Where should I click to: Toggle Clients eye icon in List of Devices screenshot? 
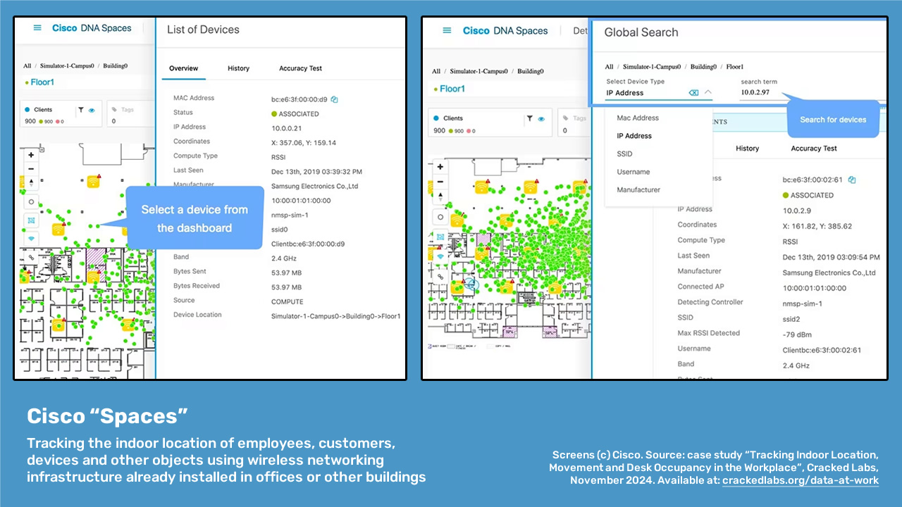92,111
